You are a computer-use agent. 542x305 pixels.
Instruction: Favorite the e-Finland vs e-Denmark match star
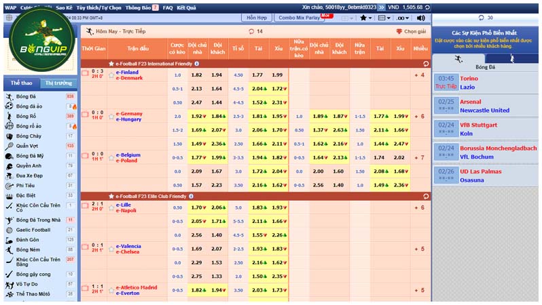pos(111,75)
